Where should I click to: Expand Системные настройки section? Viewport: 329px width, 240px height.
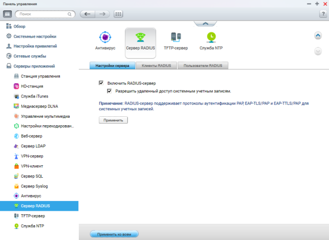coord(31,36)
